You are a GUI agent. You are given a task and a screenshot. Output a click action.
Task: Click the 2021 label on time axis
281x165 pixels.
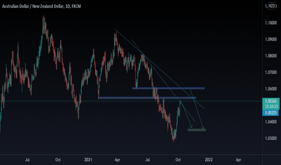click(x=88, y=160)
